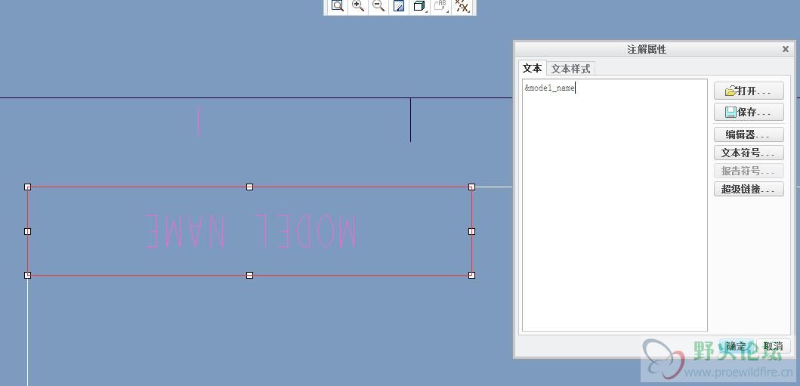This screenshot has height=386, width=800.
Task: Click the bottom-right selection handle
Action: coord(471,276)
